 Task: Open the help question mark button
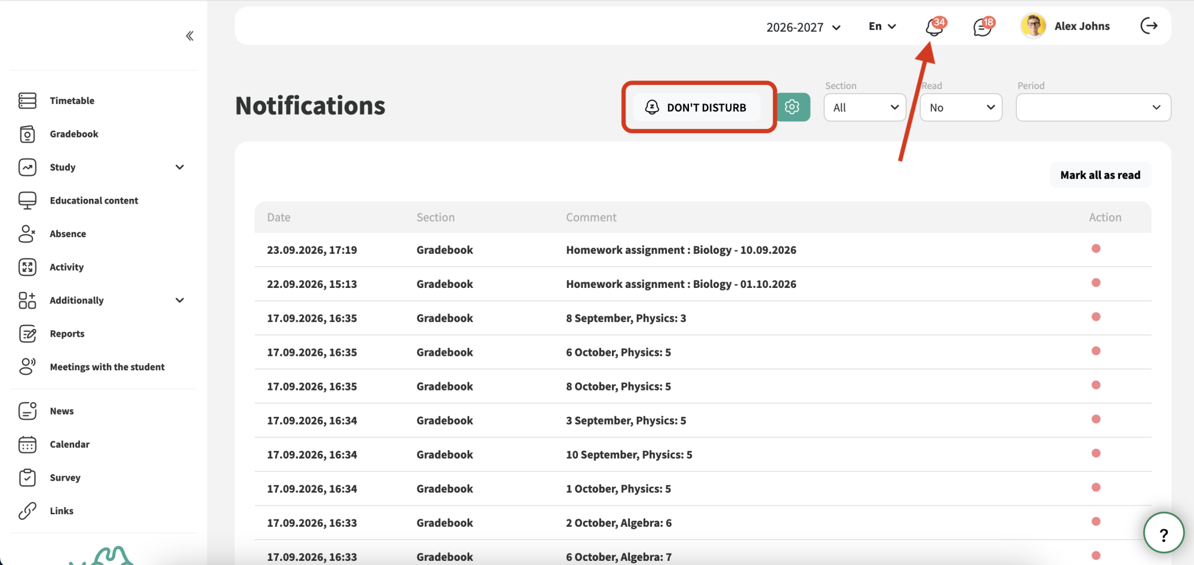1164,533
